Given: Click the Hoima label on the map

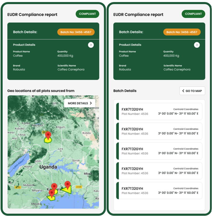Looking at the screenshot, I should tap(28, 167).
